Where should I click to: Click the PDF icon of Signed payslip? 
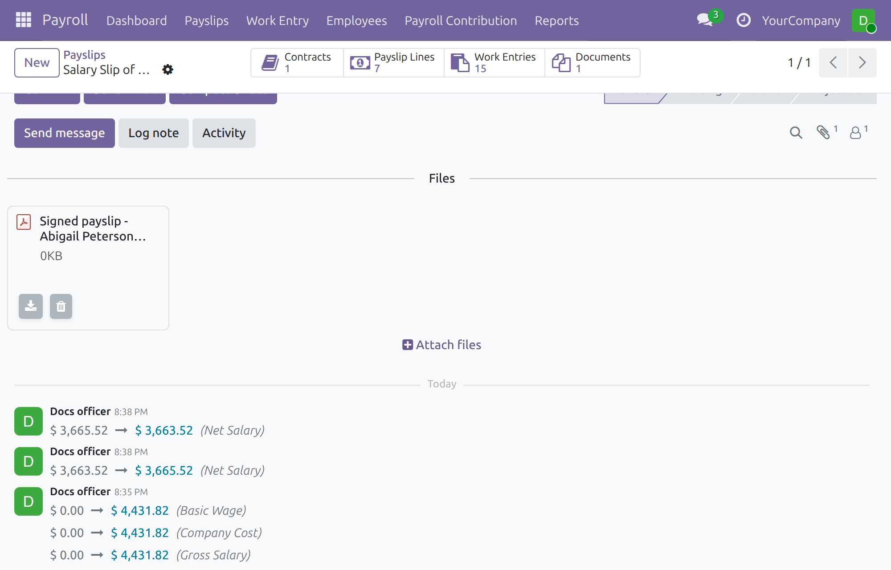[24, 222]
